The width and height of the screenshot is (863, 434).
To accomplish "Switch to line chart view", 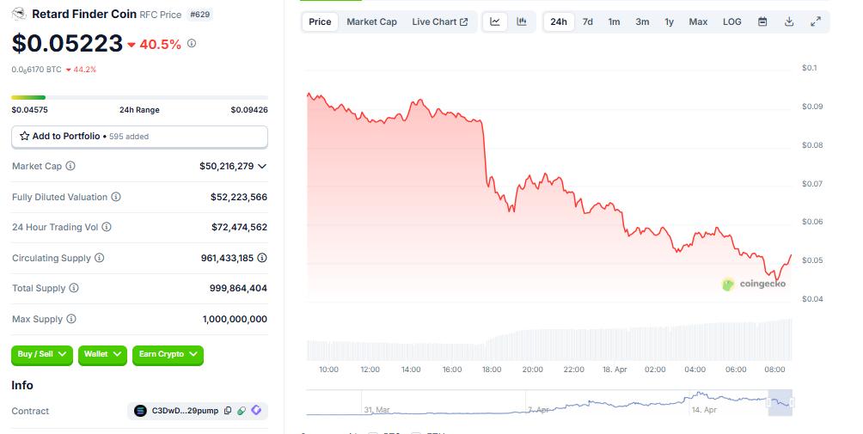I will pos(495,21).
